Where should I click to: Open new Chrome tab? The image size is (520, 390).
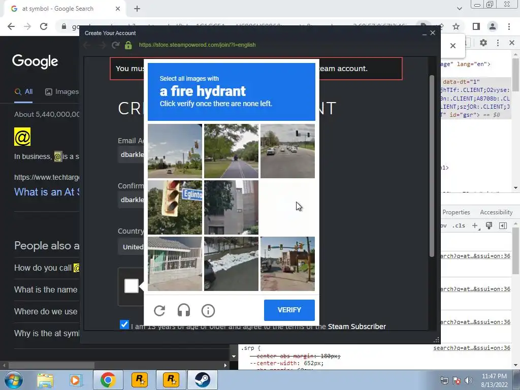click(137, 9)
